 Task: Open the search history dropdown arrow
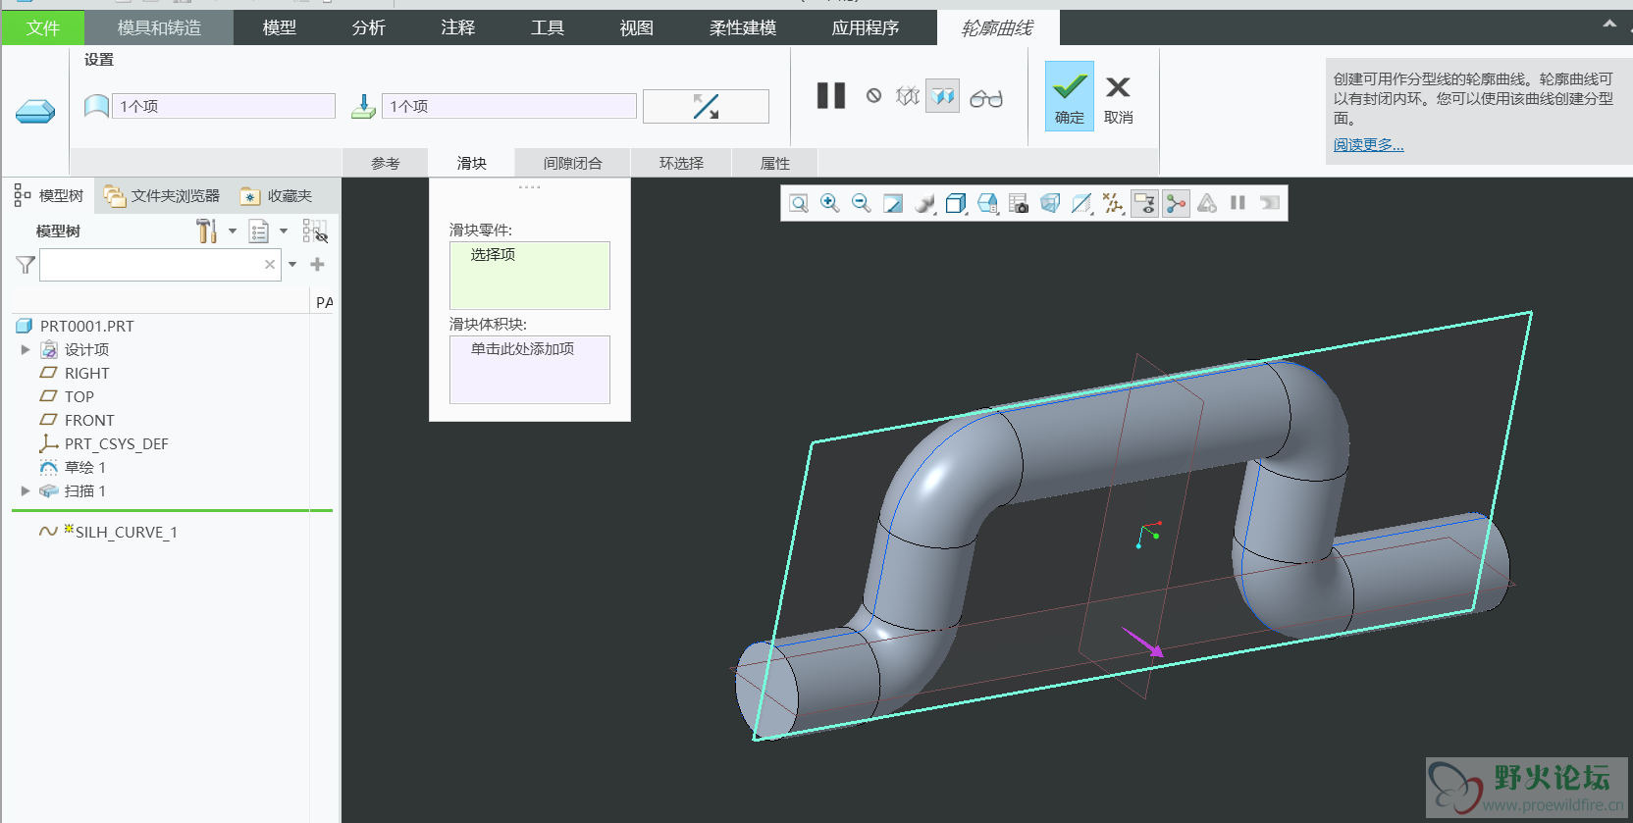pyautogui.click(x=292, y=265)
